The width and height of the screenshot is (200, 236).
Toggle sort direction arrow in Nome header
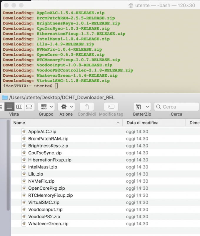tap(118, 123)
